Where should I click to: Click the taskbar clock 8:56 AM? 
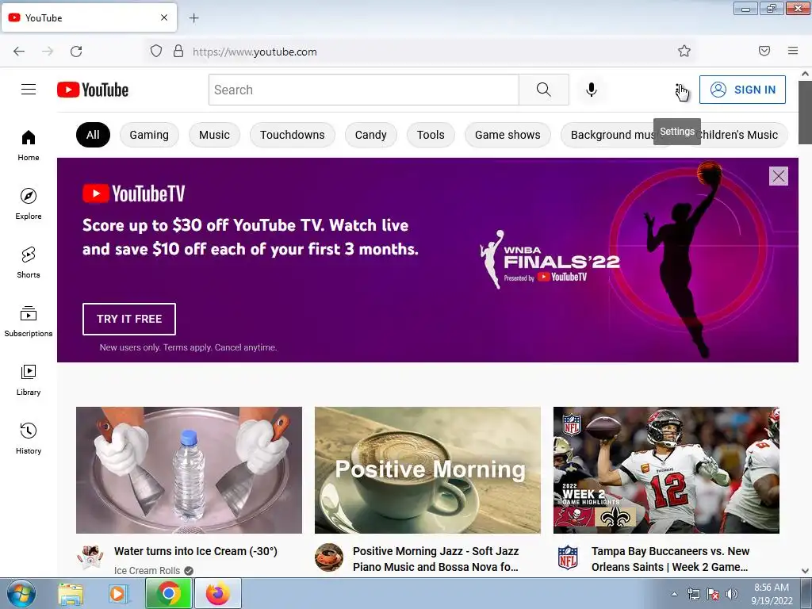772,594
